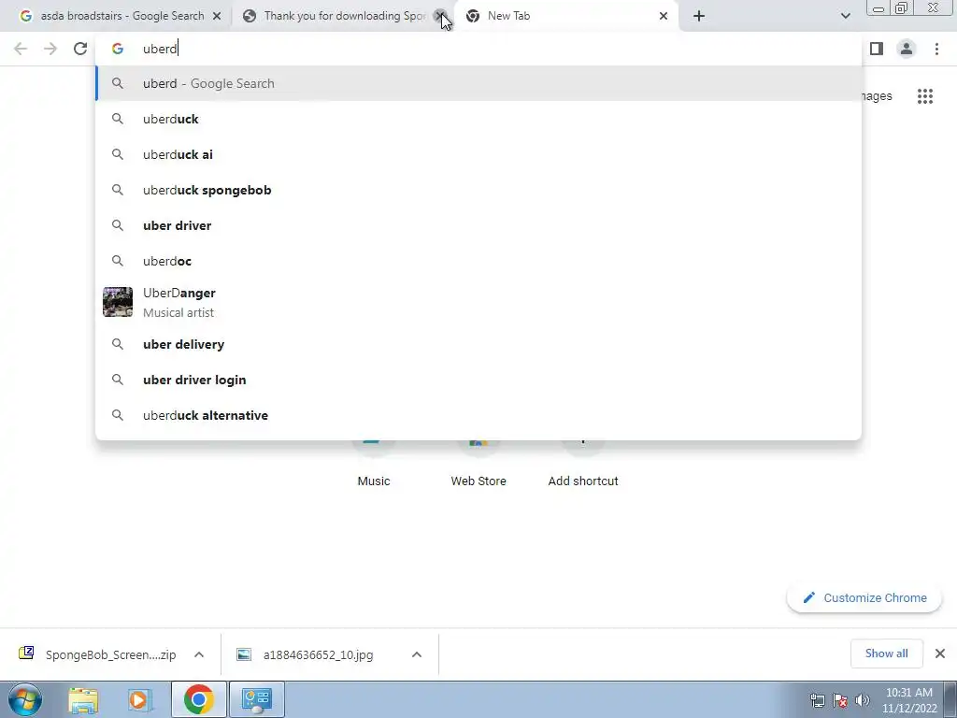This screenshot has height=718, width=957.
Task: Close the Thank you for downloading tab
Action: (439, 16)
